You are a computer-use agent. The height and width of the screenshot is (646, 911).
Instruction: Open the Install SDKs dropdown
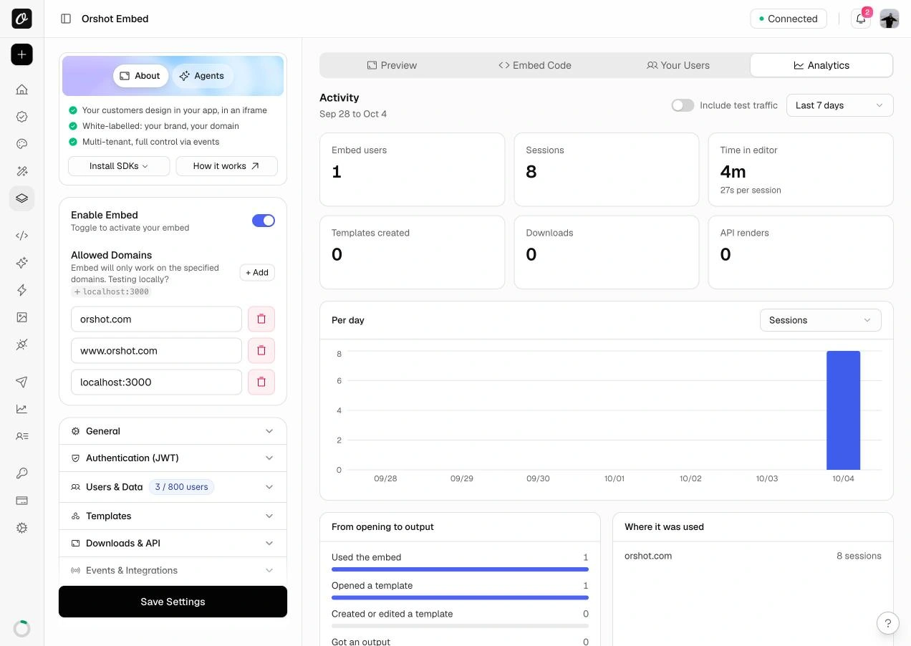point(119,166)
